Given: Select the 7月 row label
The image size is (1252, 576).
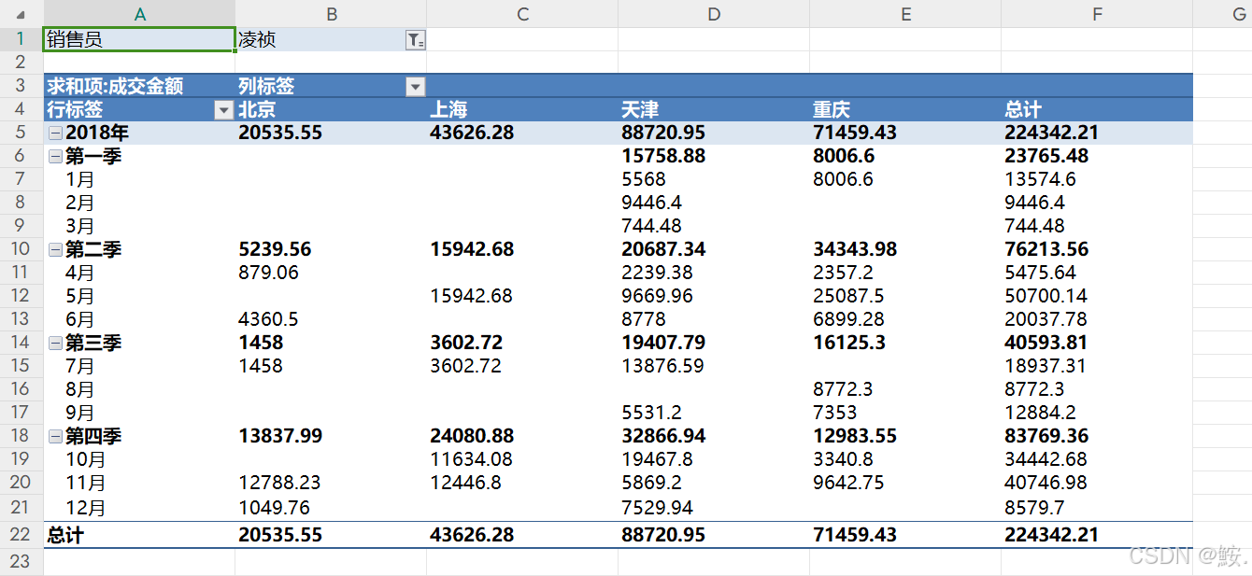Looking at the screenshot, I should coord(79,367).
